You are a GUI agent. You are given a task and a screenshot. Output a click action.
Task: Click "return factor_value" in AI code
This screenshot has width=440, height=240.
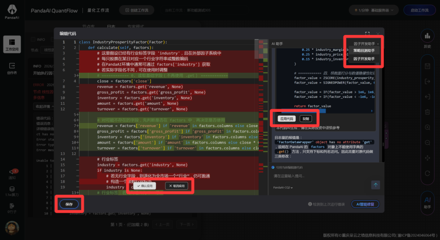click(x=312, y=106)
